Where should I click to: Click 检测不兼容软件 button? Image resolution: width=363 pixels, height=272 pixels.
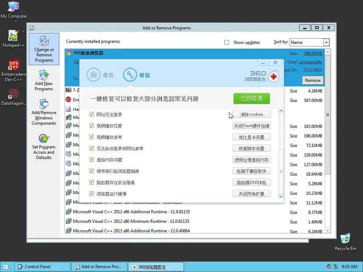click(x=252, y=171)
